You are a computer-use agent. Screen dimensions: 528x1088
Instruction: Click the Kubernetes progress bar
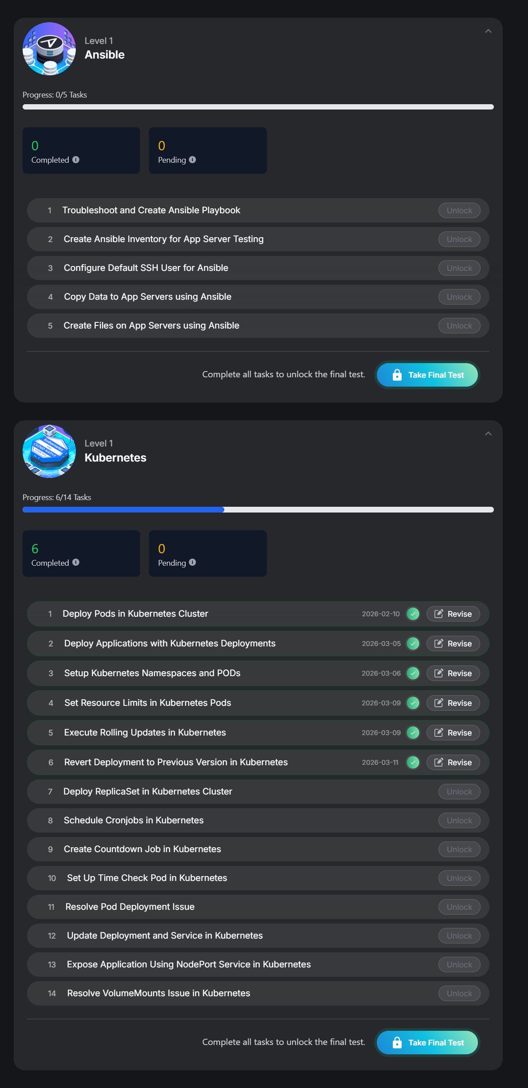[x=258, y=509]
